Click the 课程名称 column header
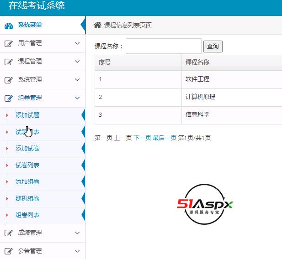This screenshot has width=282, height=259. (232, 62)
